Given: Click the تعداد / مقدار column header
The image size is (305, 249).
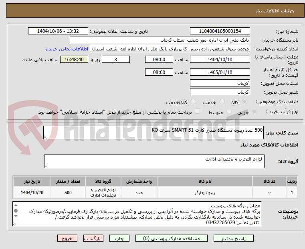Looking at the screenshot, I should tap(68, 181).
